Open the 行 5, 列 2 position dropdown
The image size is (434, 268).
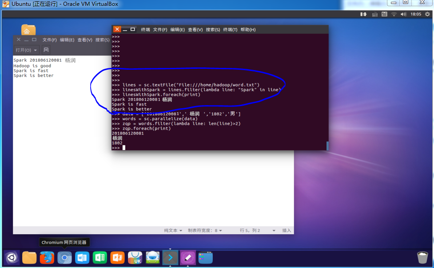click(x=257, y=230)
